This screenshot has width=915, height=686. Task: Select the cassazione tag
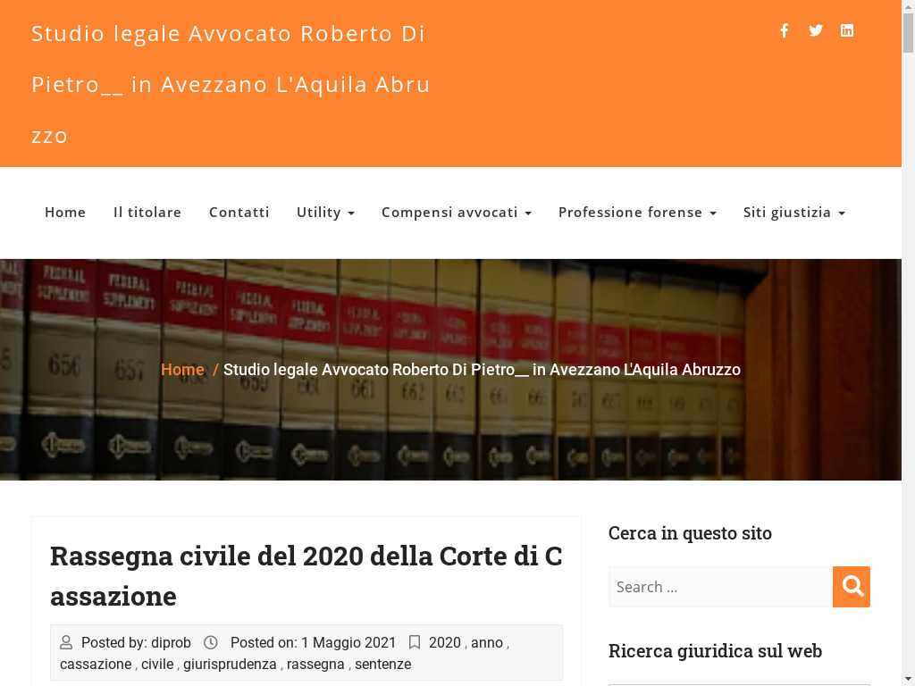tap(96, 665)
